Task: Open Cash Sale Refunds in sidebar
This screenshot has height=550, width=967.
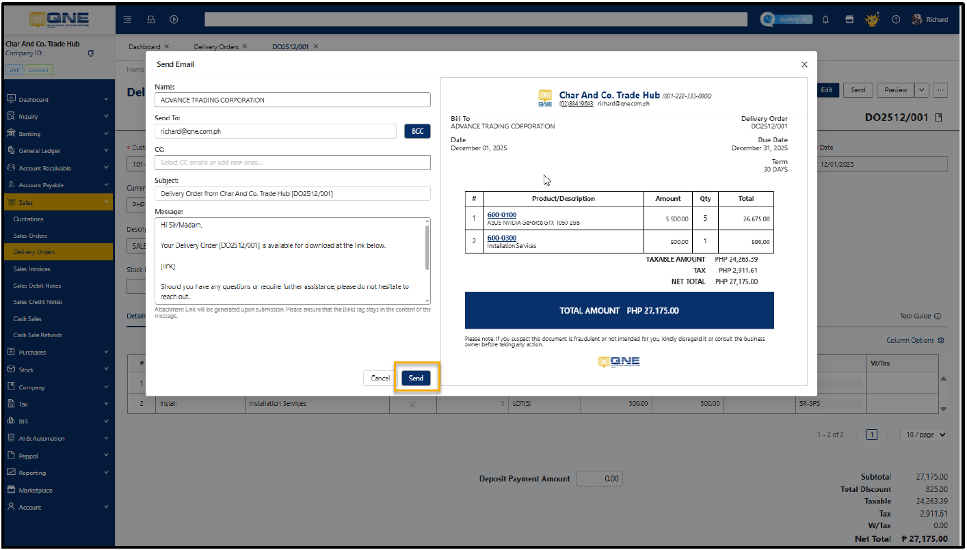Action: point(38,335)
